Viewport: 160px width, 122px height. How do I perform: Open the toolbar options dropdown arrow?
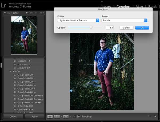pos(155,116)
